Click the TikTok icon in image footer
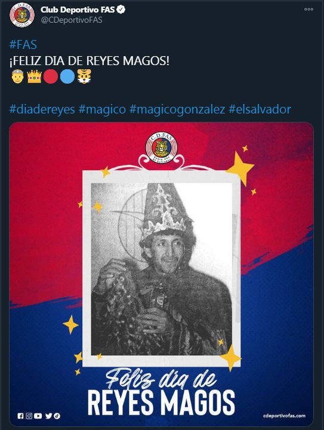Viewport: 324px width, 430px height. (57, 416)
